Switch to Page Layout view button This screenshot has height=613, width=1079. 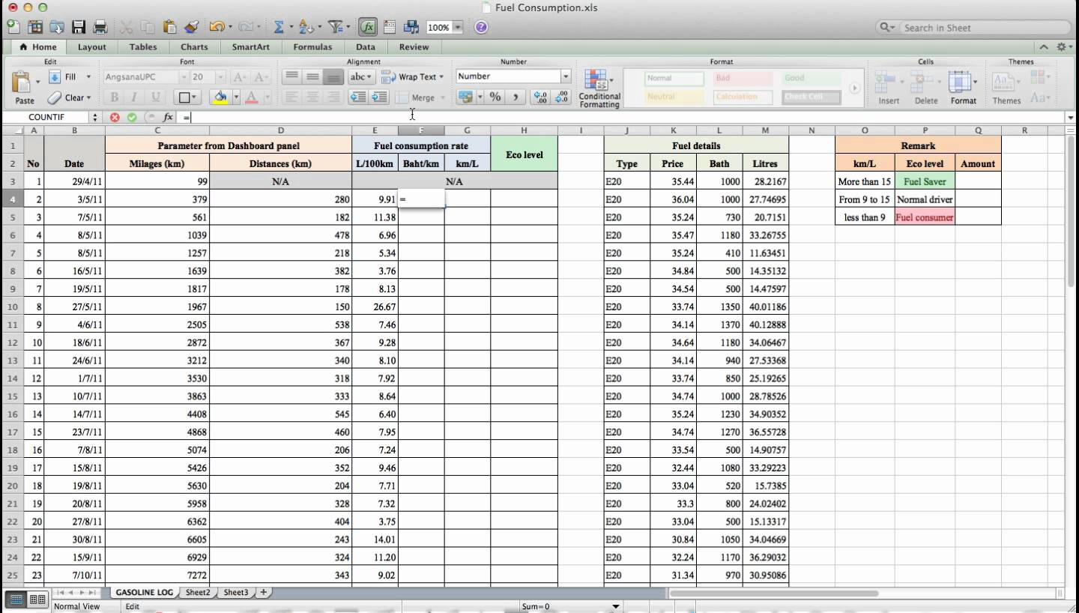click(x=35, y=600)
